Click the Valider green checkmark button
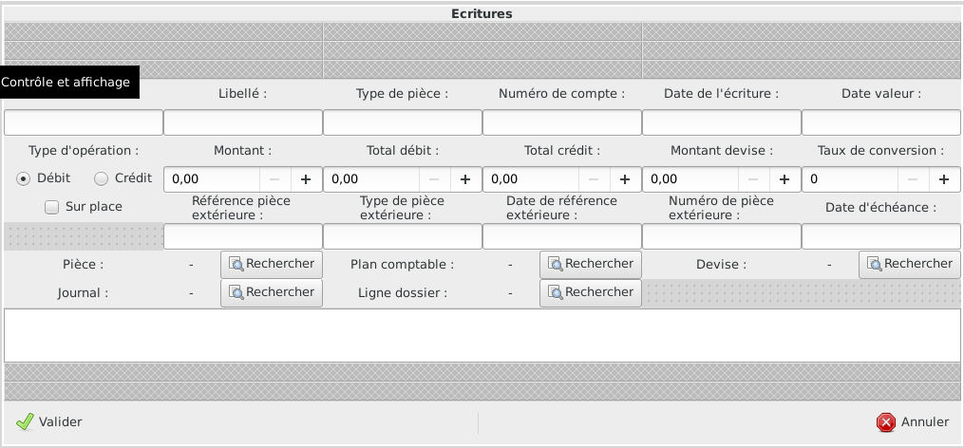Image resolution: width=964 pixels, height=448 pixels. [49, 422]
